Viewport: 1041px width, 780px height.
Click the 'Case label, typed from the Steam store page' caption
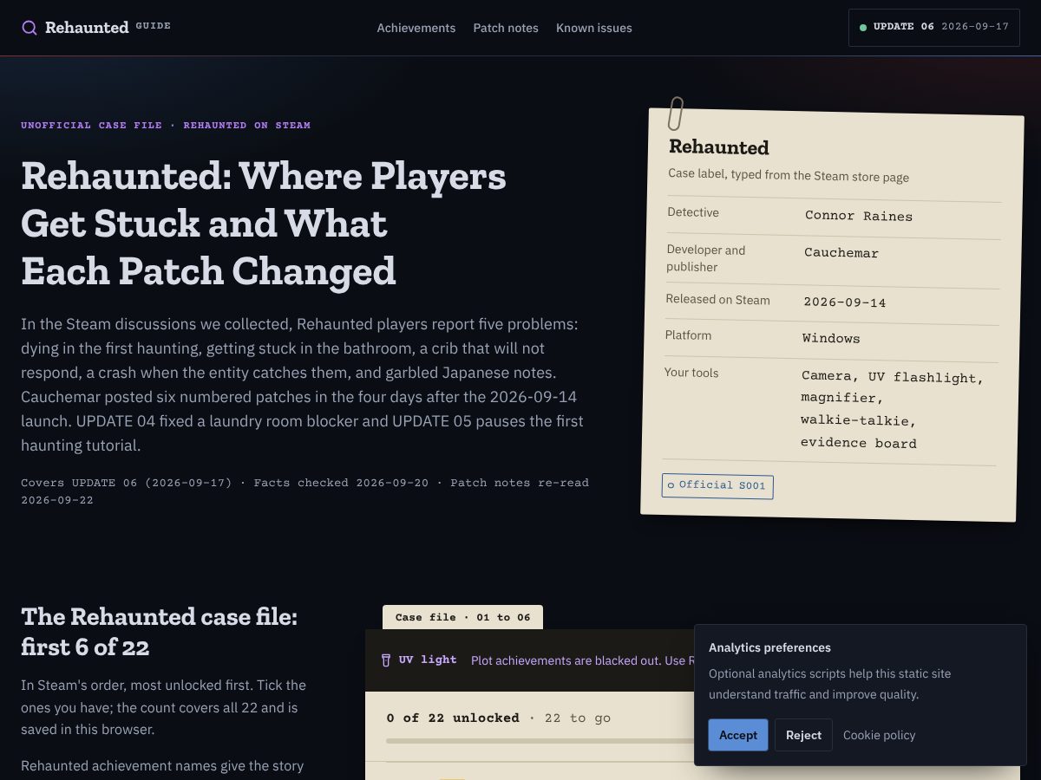789,175
